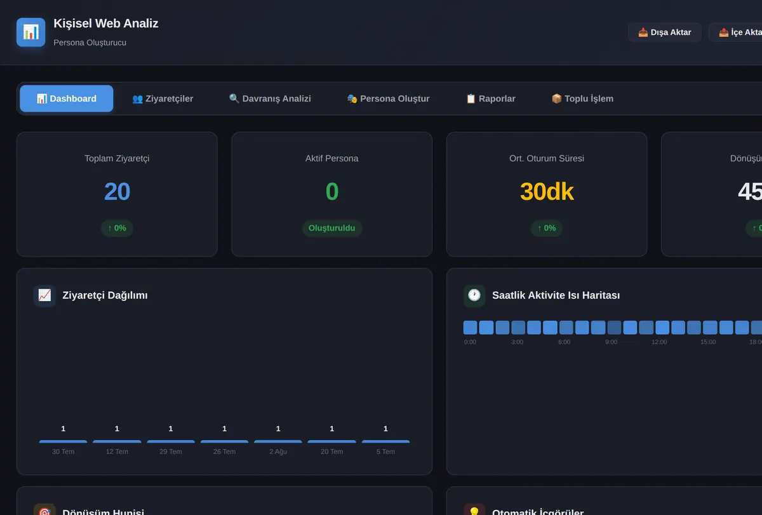Click the 3:00 heat map cell
The width and height of the screenshot is (762, 515).
518,328
